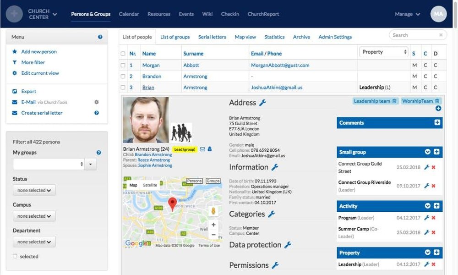
Task: Open the help icon in the Menu header
Action: click(x=100, y=37)
